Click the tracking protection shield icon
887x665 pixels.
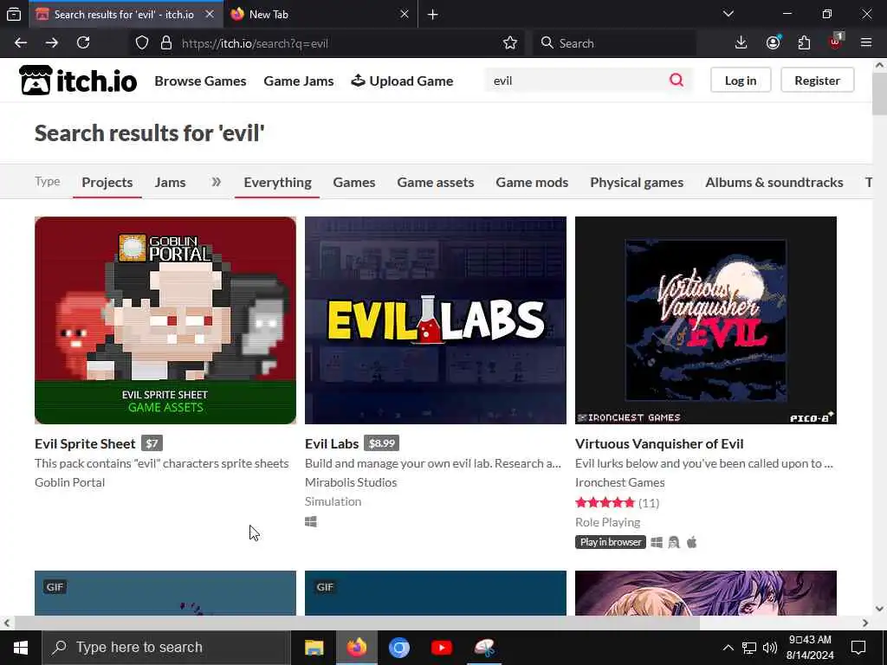[x=142, y=43]
